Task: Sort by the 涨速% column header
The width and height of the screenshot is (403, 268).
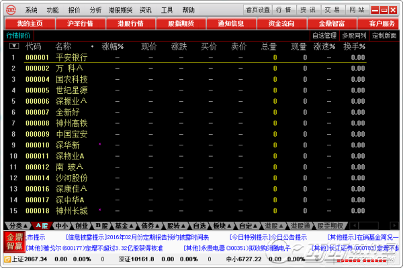Action: coord(324,46)
